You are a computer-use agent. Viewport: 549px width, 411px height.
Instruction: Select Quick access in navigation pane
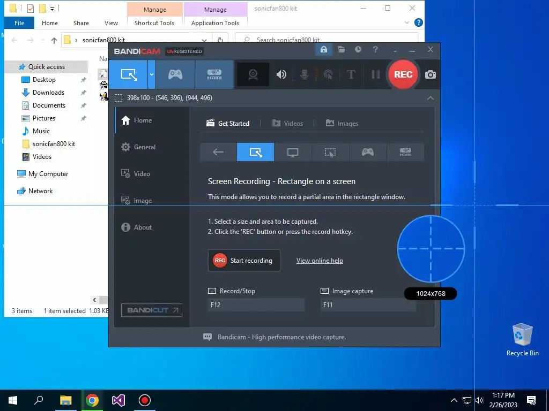click(46, 67)
